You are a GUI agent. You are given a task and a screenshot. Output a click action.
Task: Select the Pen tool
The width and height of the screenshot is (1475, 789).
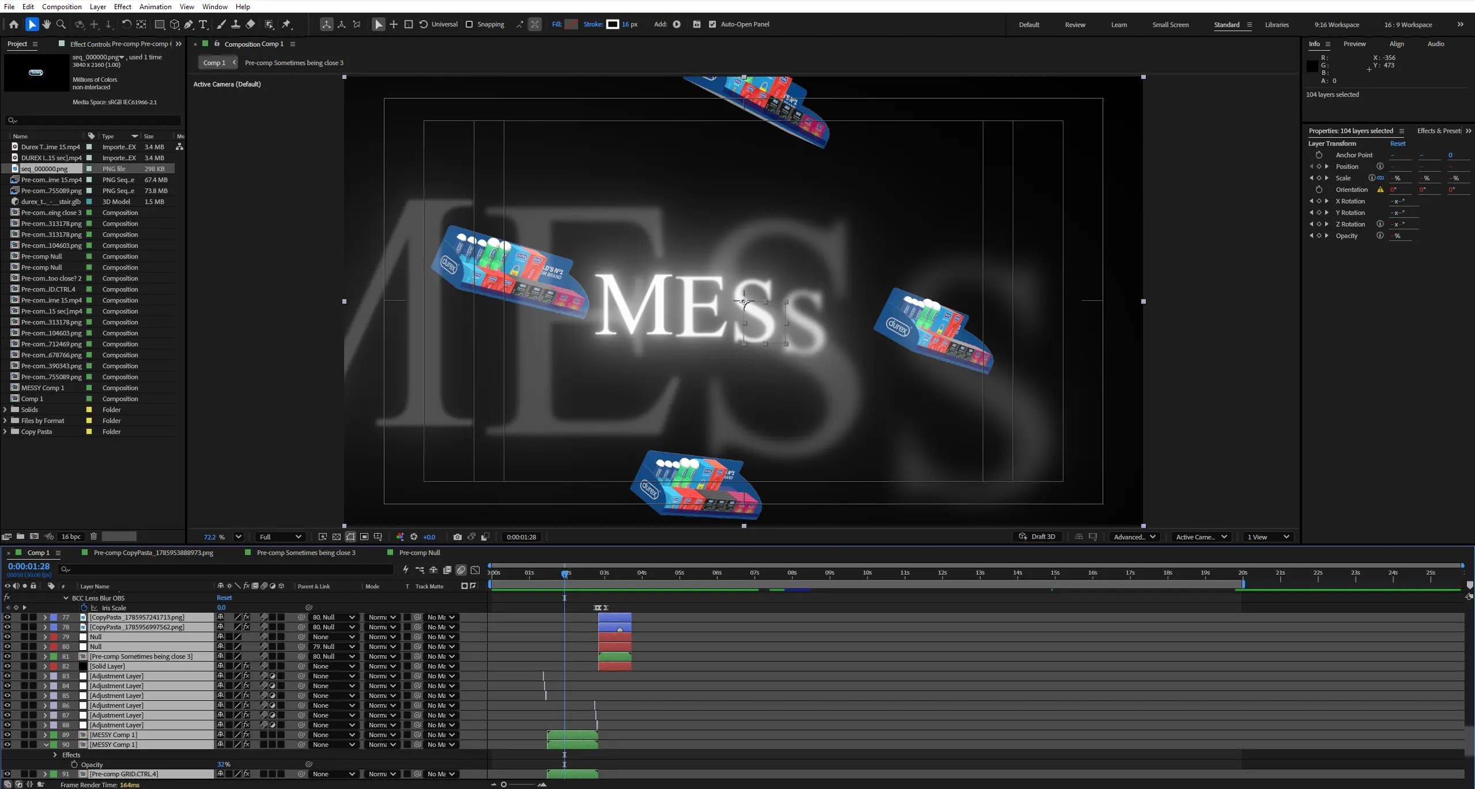(188, 24)
